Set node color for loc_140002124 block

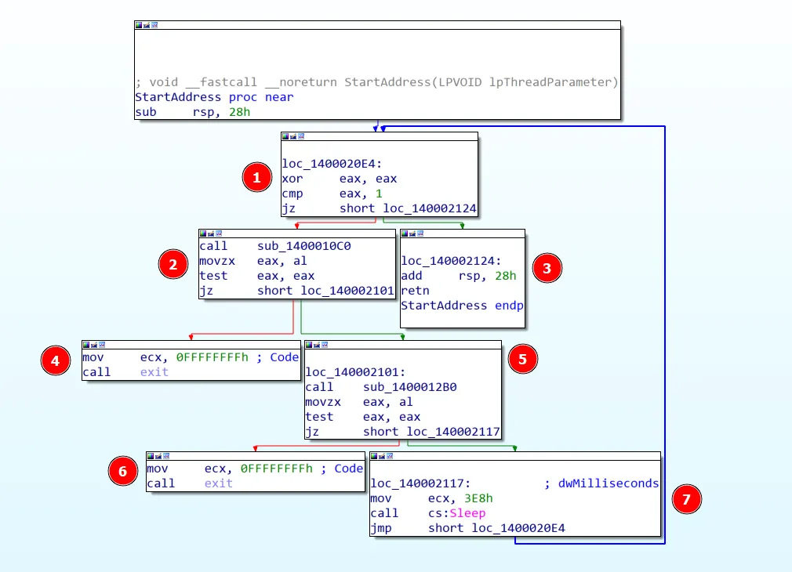coord(405,234)
